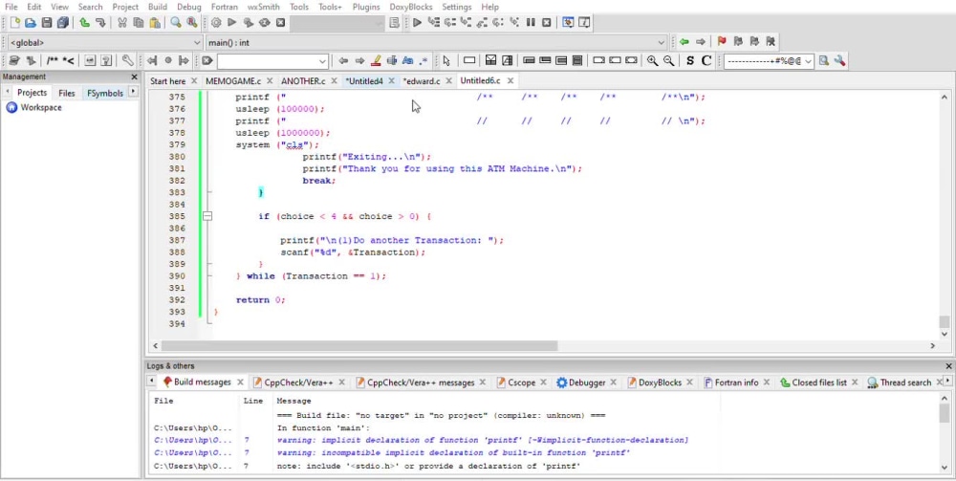Click the Break debugger pause icon
Image resolution: width=956 pixels, height=481 pixels.
pyautogui.click(x=531, y=23)
